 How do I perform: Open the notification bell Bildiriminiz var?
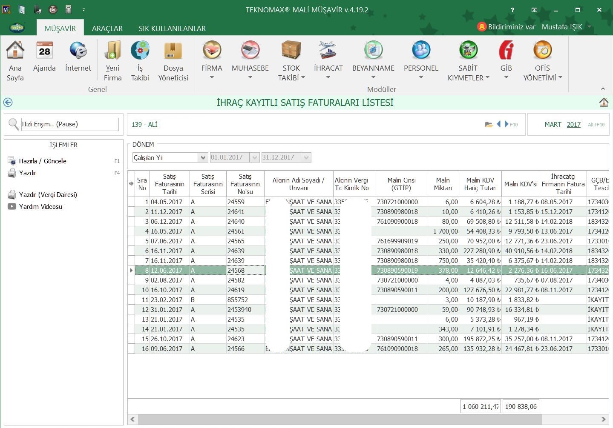pyautogui.click(x=482, y=27)
